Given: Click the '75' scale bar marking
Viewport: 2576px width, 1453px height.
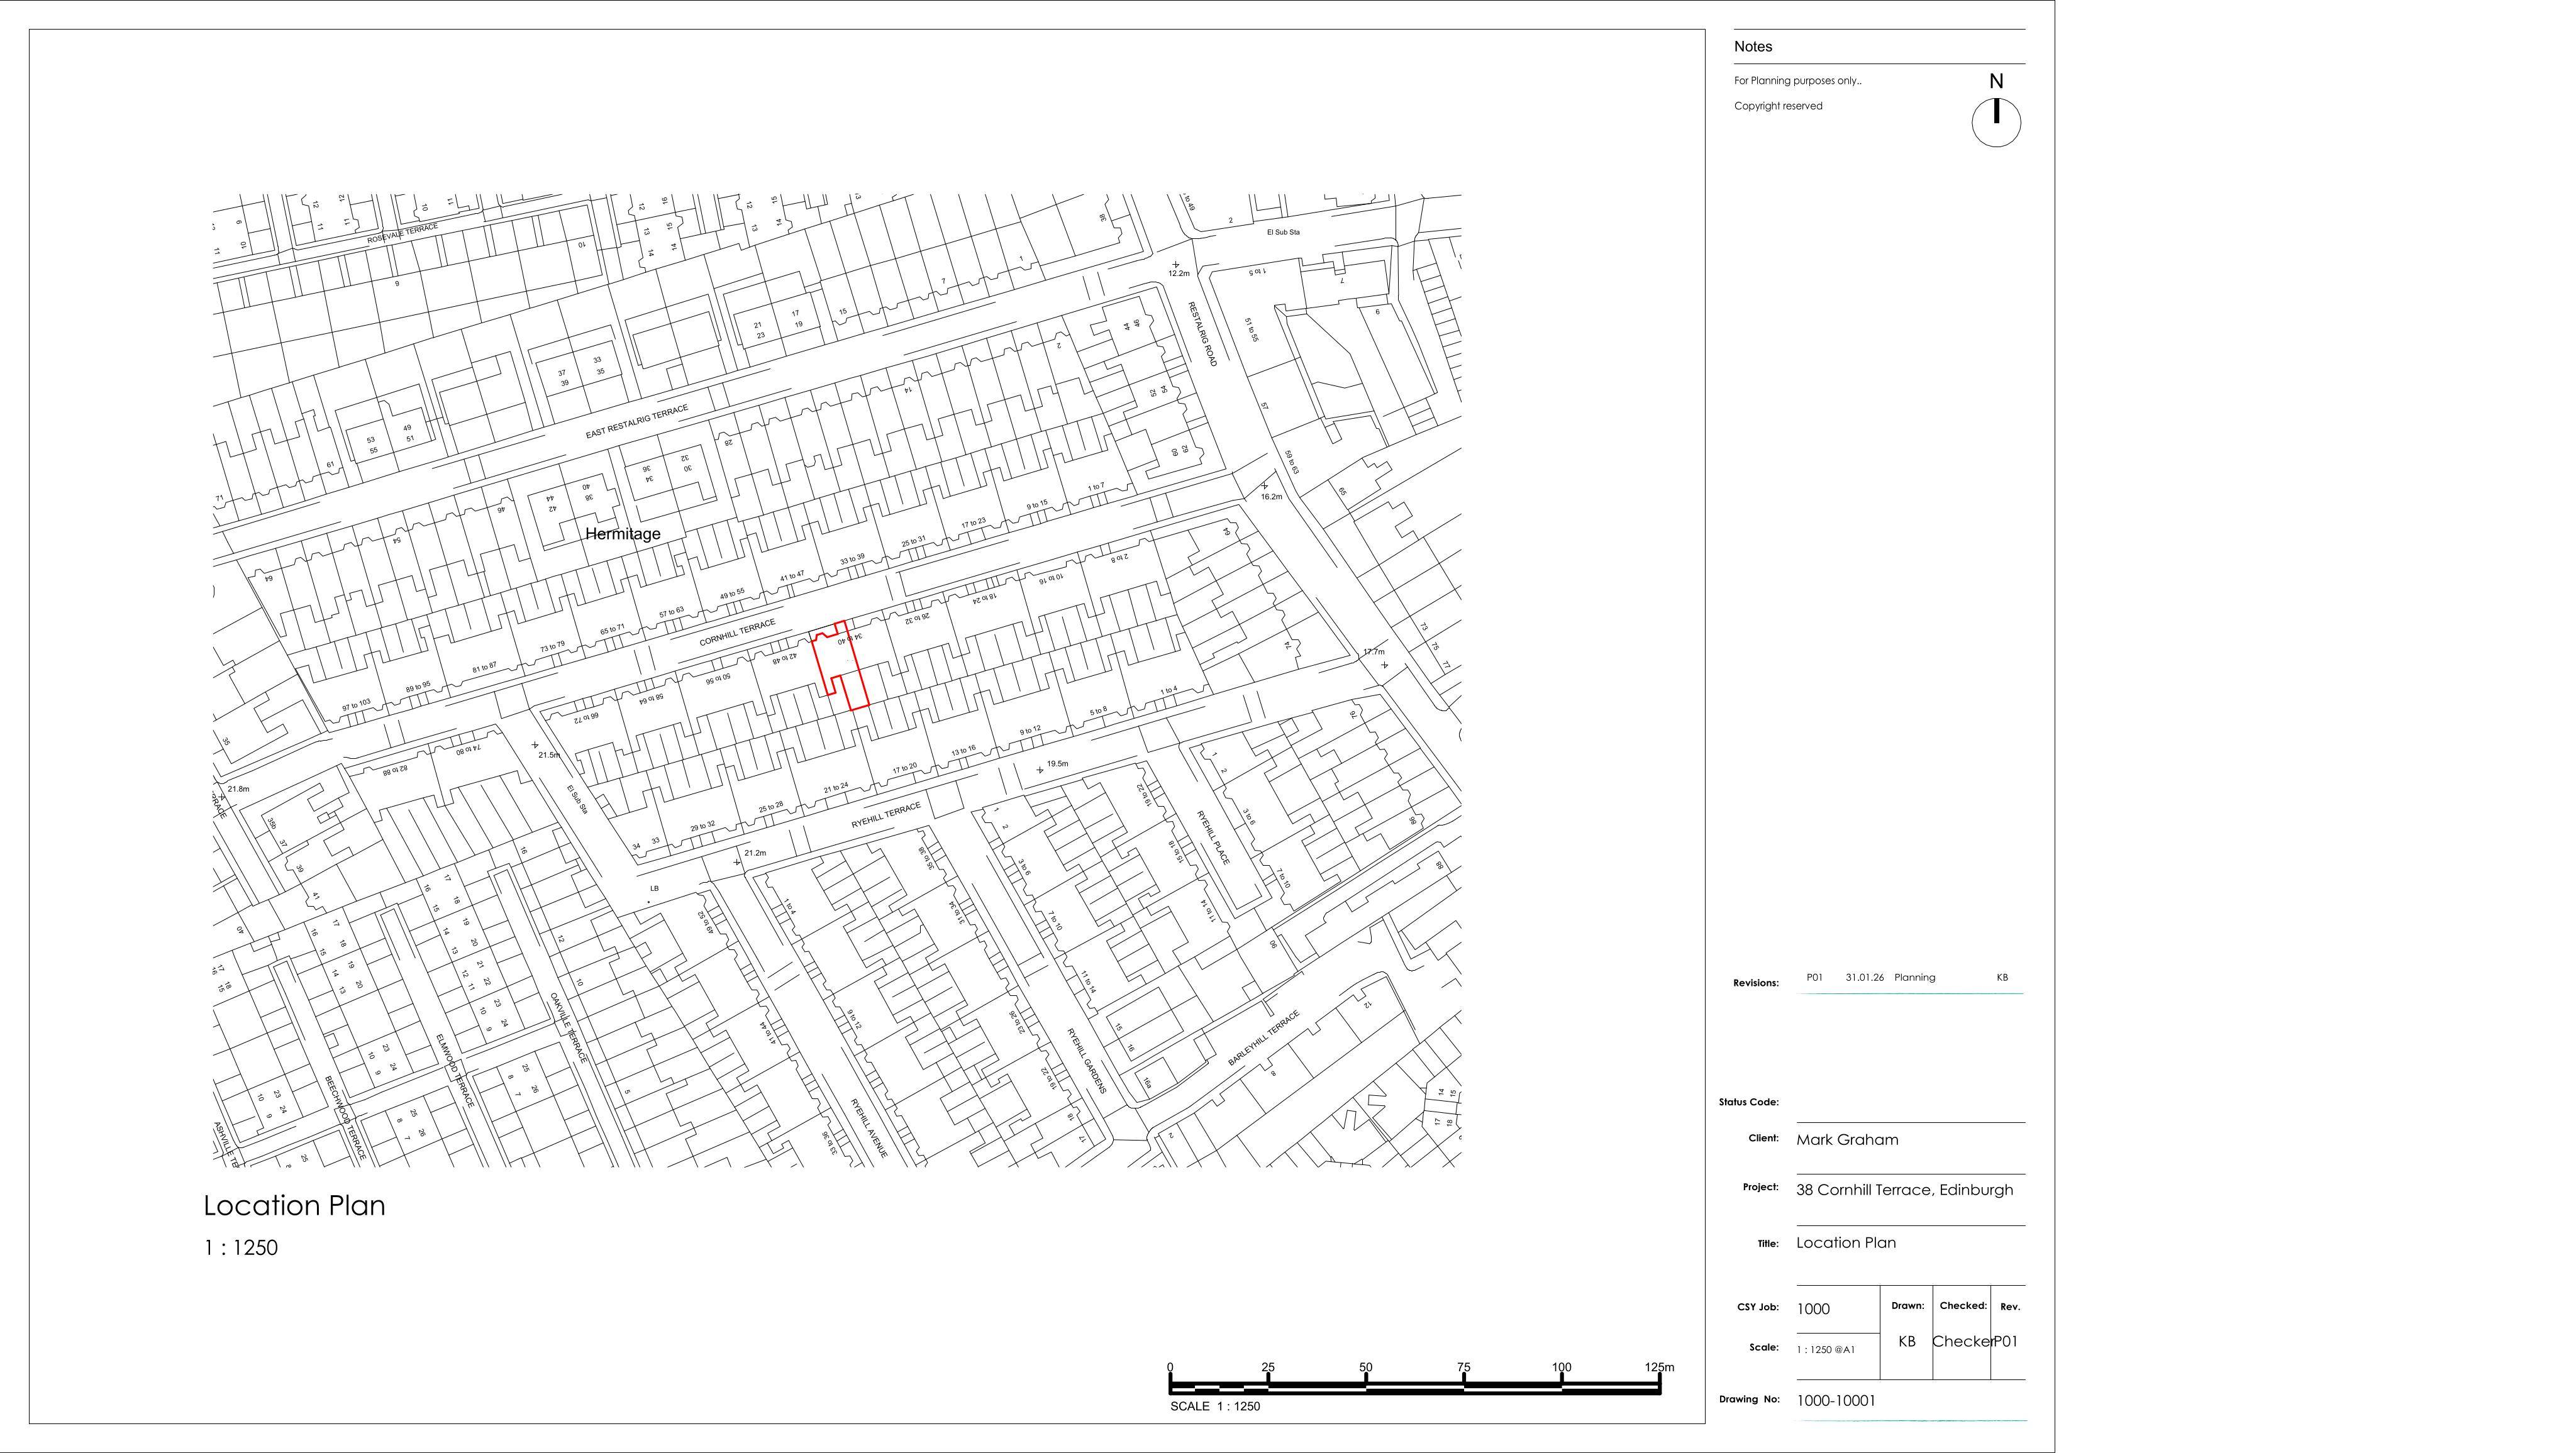Looking at the screenshot, I should click(x=1464, y=1367).
